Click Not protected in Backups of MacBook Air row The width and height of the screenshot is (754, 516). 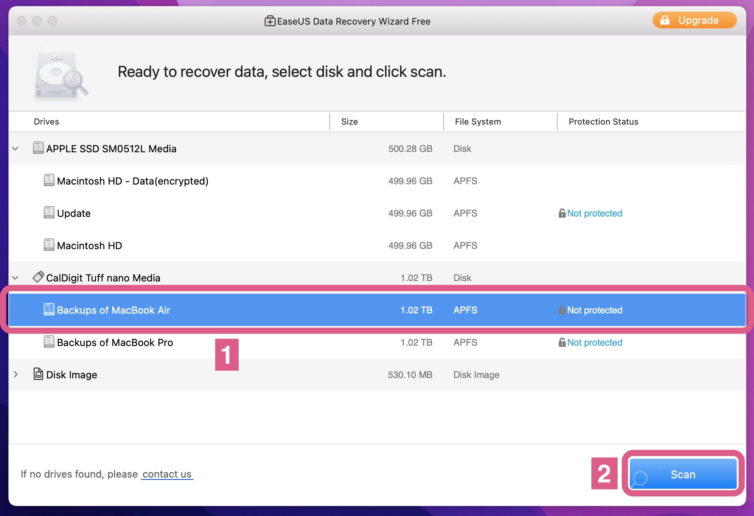595,310
